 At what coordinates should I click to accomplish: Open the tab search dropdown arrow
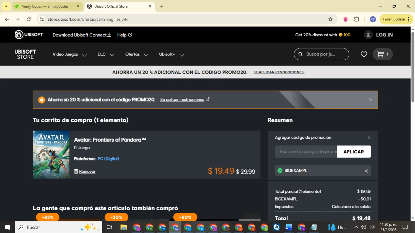point(6,6)
